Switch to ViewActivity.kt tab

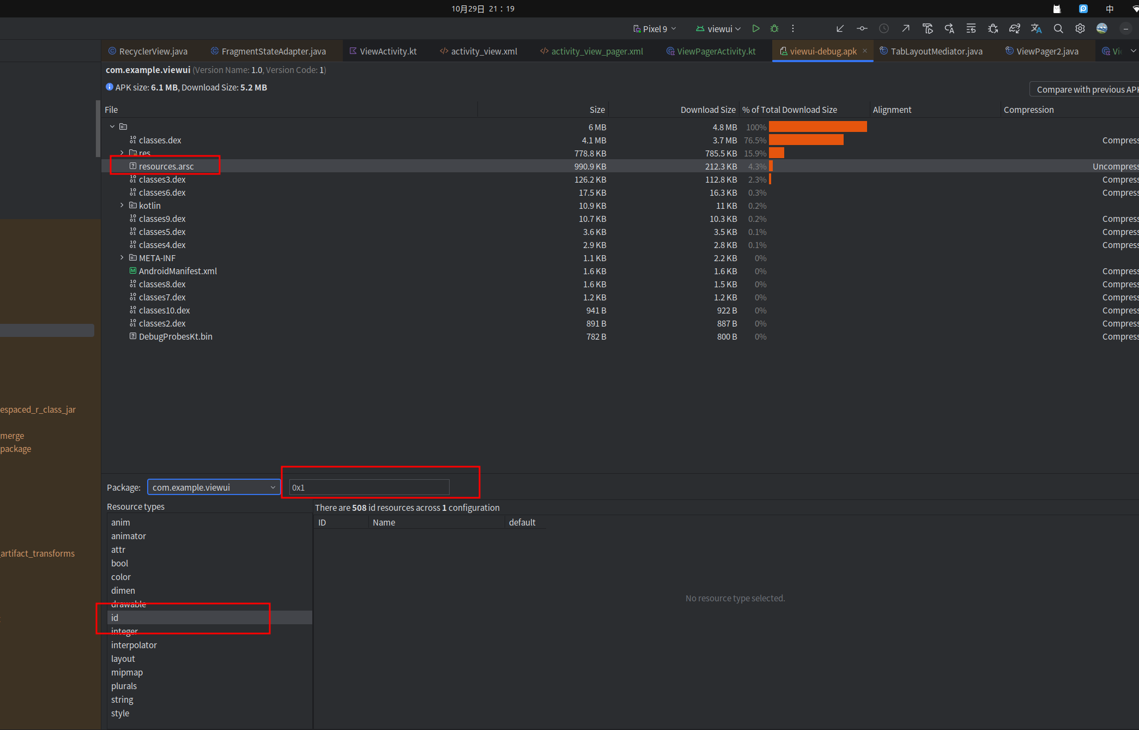click(388, 51)
